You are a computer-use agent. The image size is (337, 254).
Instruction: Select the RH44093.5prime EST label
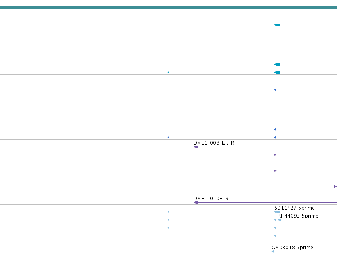point(298,216)
